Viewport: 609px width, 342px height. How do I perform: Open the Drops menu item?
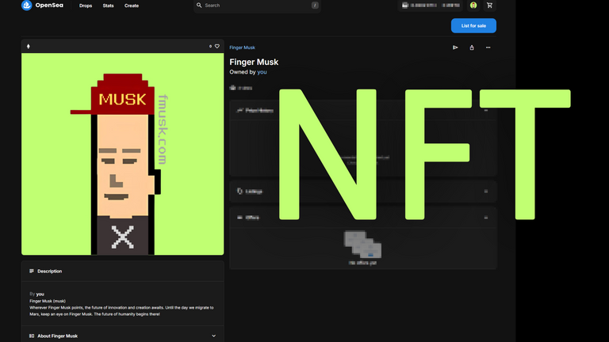click(85, 6)
